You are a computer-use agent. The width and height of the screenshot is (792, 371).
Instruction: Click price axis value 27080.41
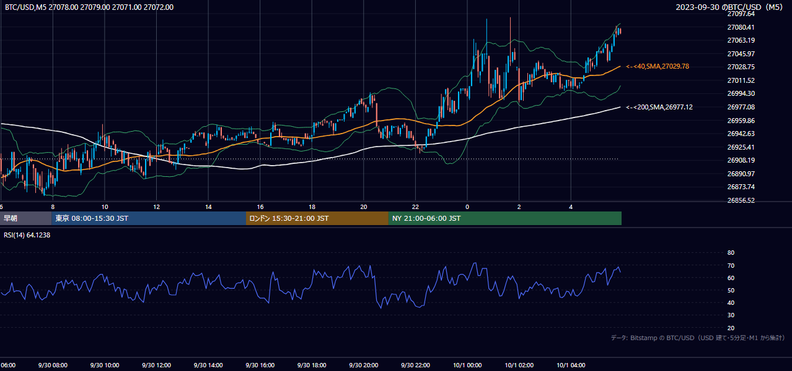741,27
